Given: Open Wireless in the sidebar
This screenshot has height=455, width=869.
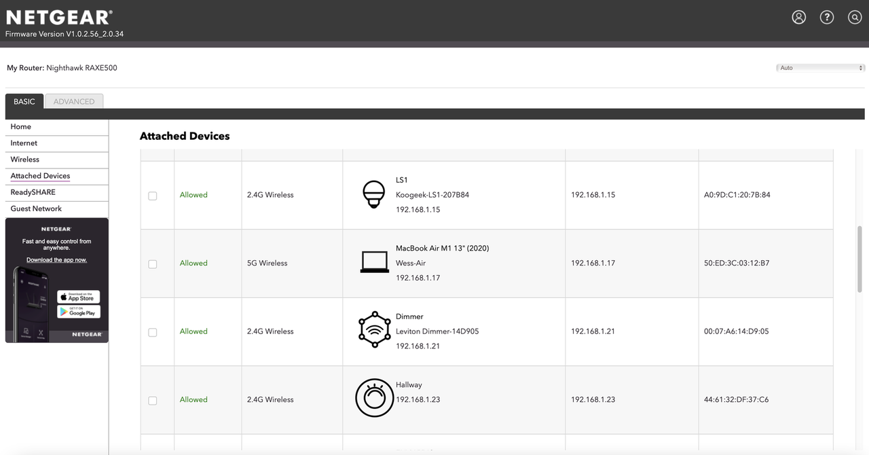Looking at the screenshot, I should pos(57,160).
